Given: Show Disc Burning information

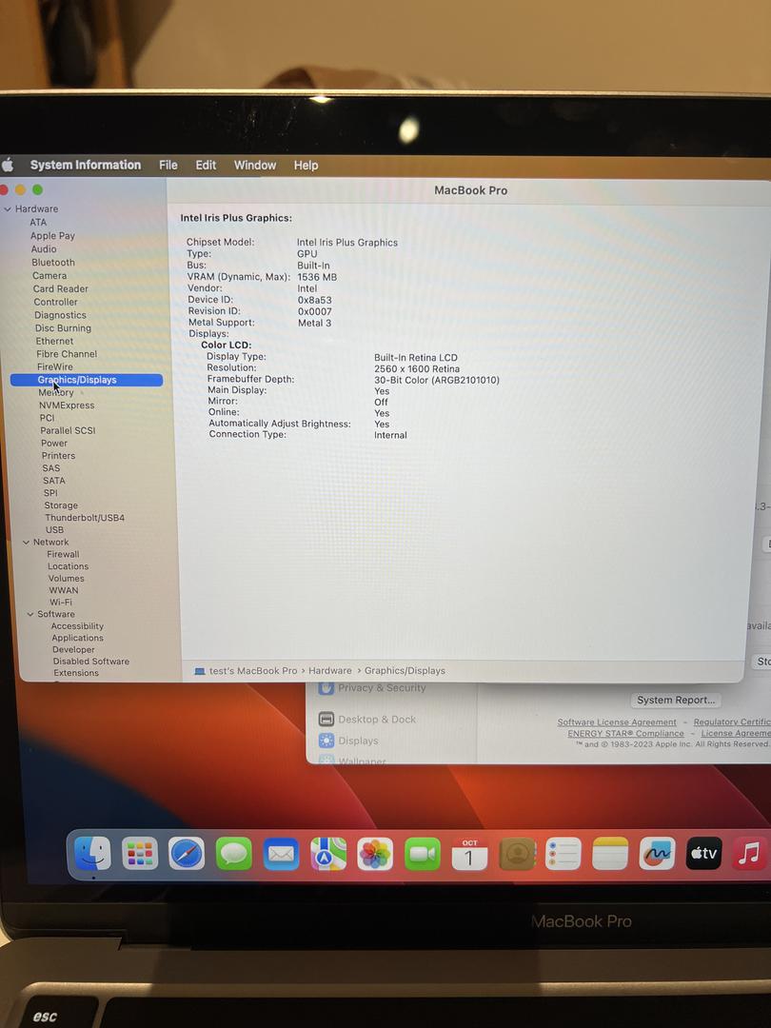Looking at the screenshot, I should (63, 328).
